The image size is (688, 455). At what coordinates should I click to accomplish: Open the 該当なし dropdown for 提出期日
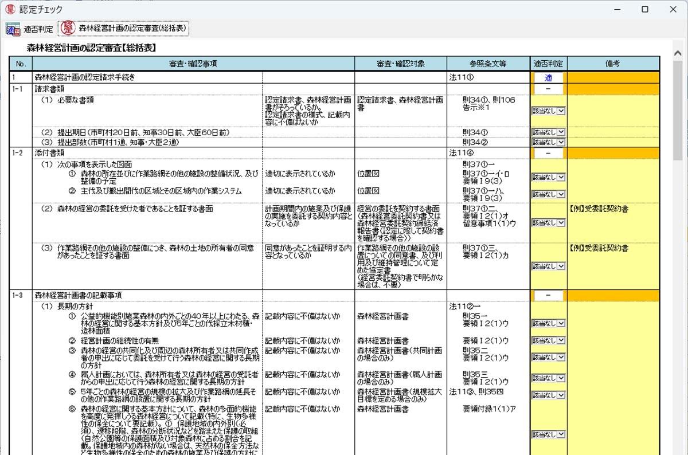[549, 132]
